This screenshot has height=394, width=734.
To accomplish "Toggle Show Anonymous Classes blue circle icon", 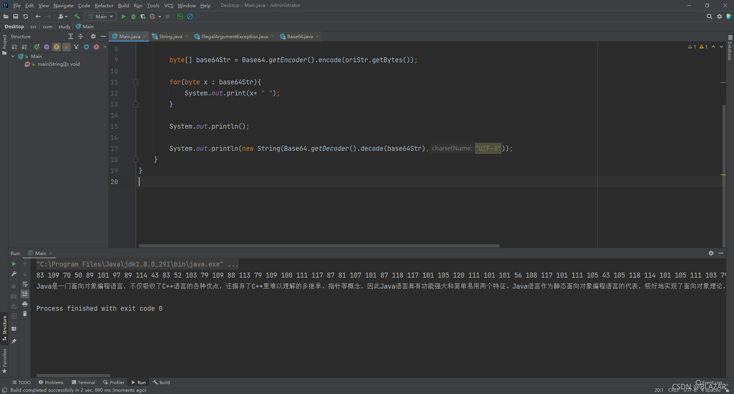I will pos(86,47).
